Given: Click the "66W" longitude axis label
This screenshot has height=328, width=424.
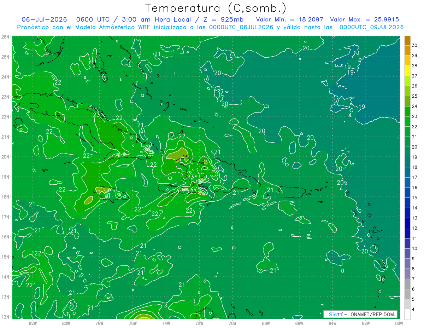Looking at the screenshot, I should pos(299,323).
